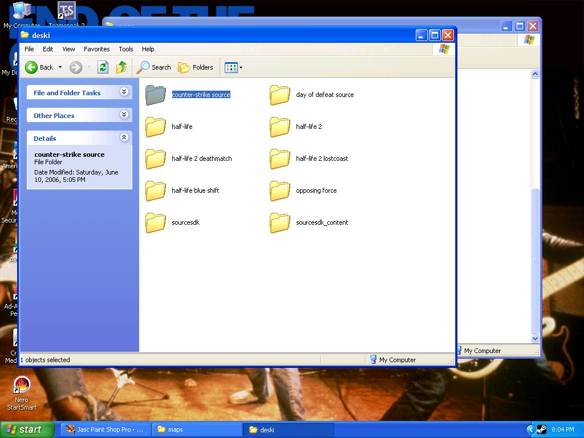Select the day of defeat source folder
This screenshot has width=584, height=438.
[325, 95]
